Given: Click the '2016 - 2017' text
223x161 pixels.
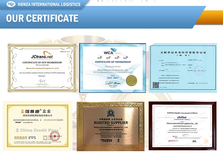Looking at the screenshot, I should click(113, 78).
